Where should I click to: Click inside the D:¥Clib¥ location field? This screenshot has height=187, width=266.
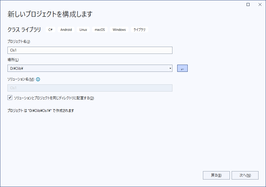click(87, 68)
